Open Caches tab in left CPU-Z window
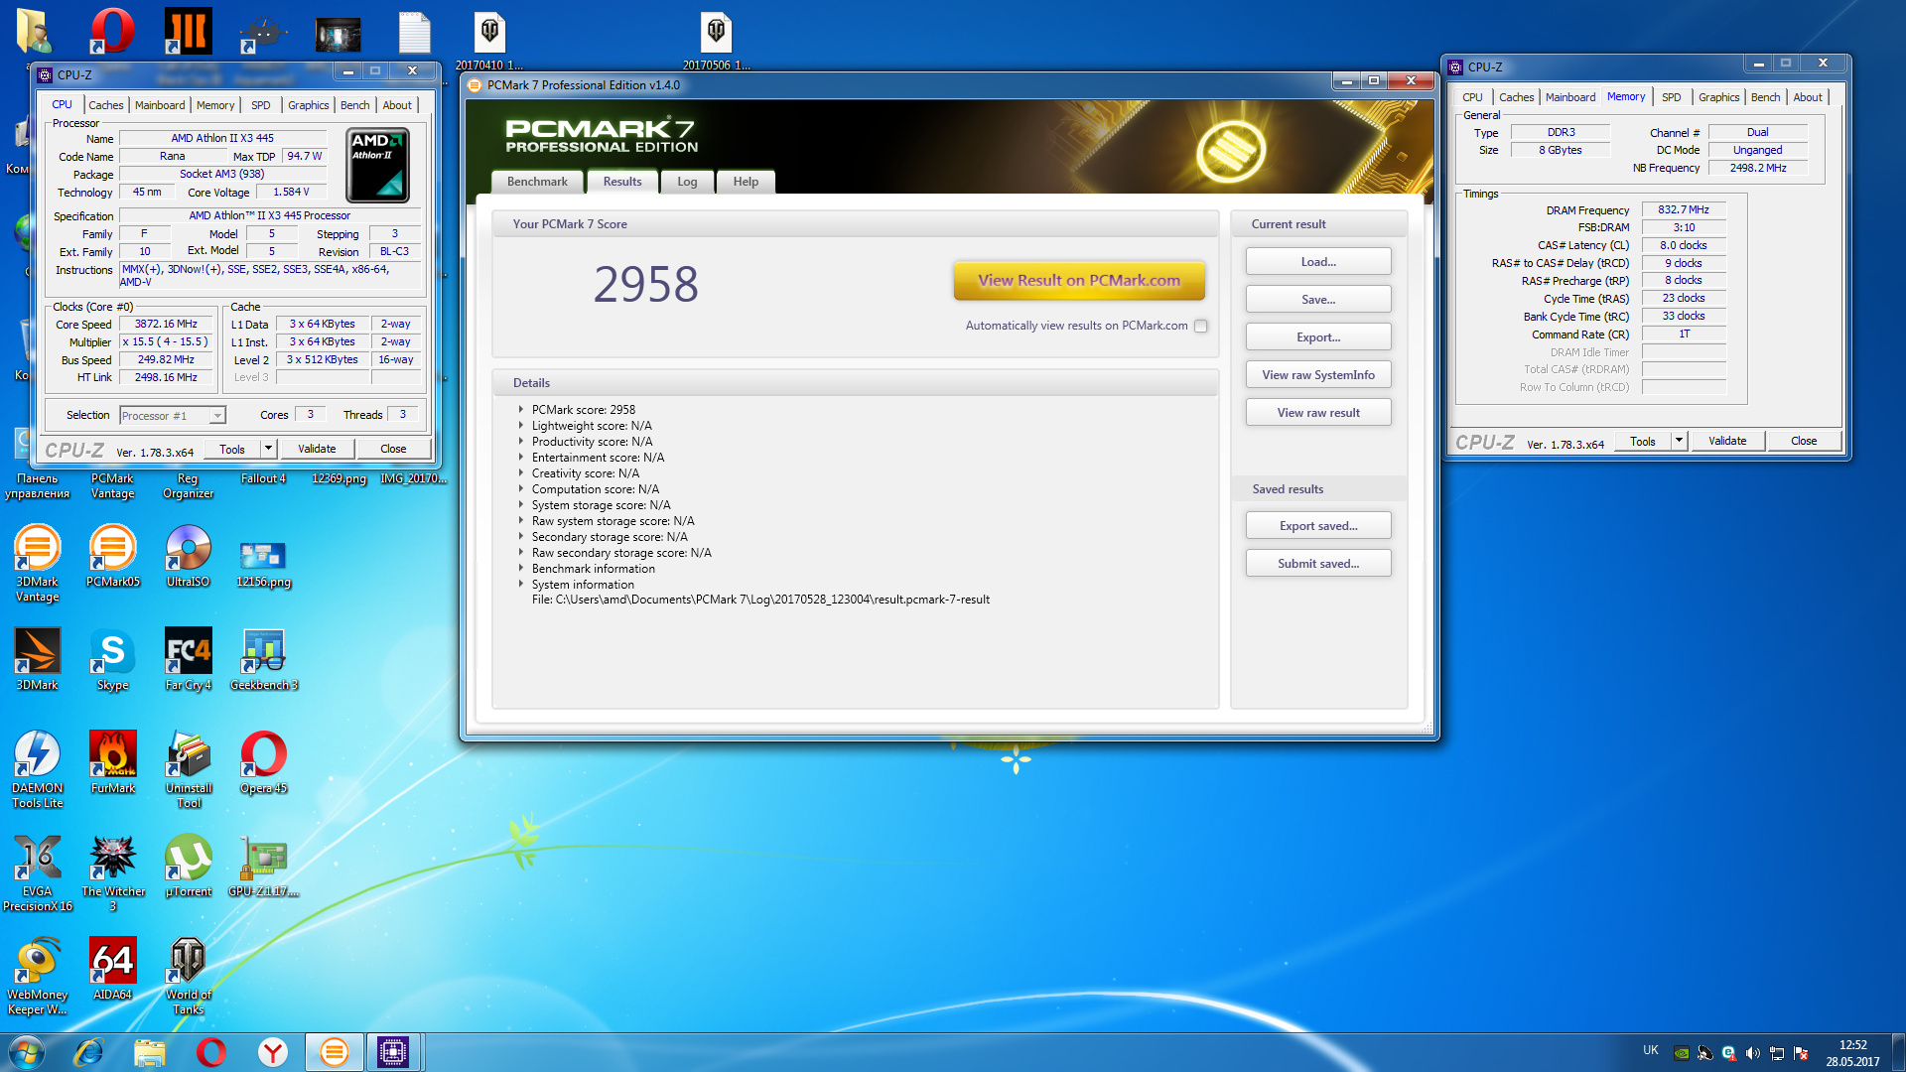Viewport: 1906px width, 1072px height. (105, 105)
